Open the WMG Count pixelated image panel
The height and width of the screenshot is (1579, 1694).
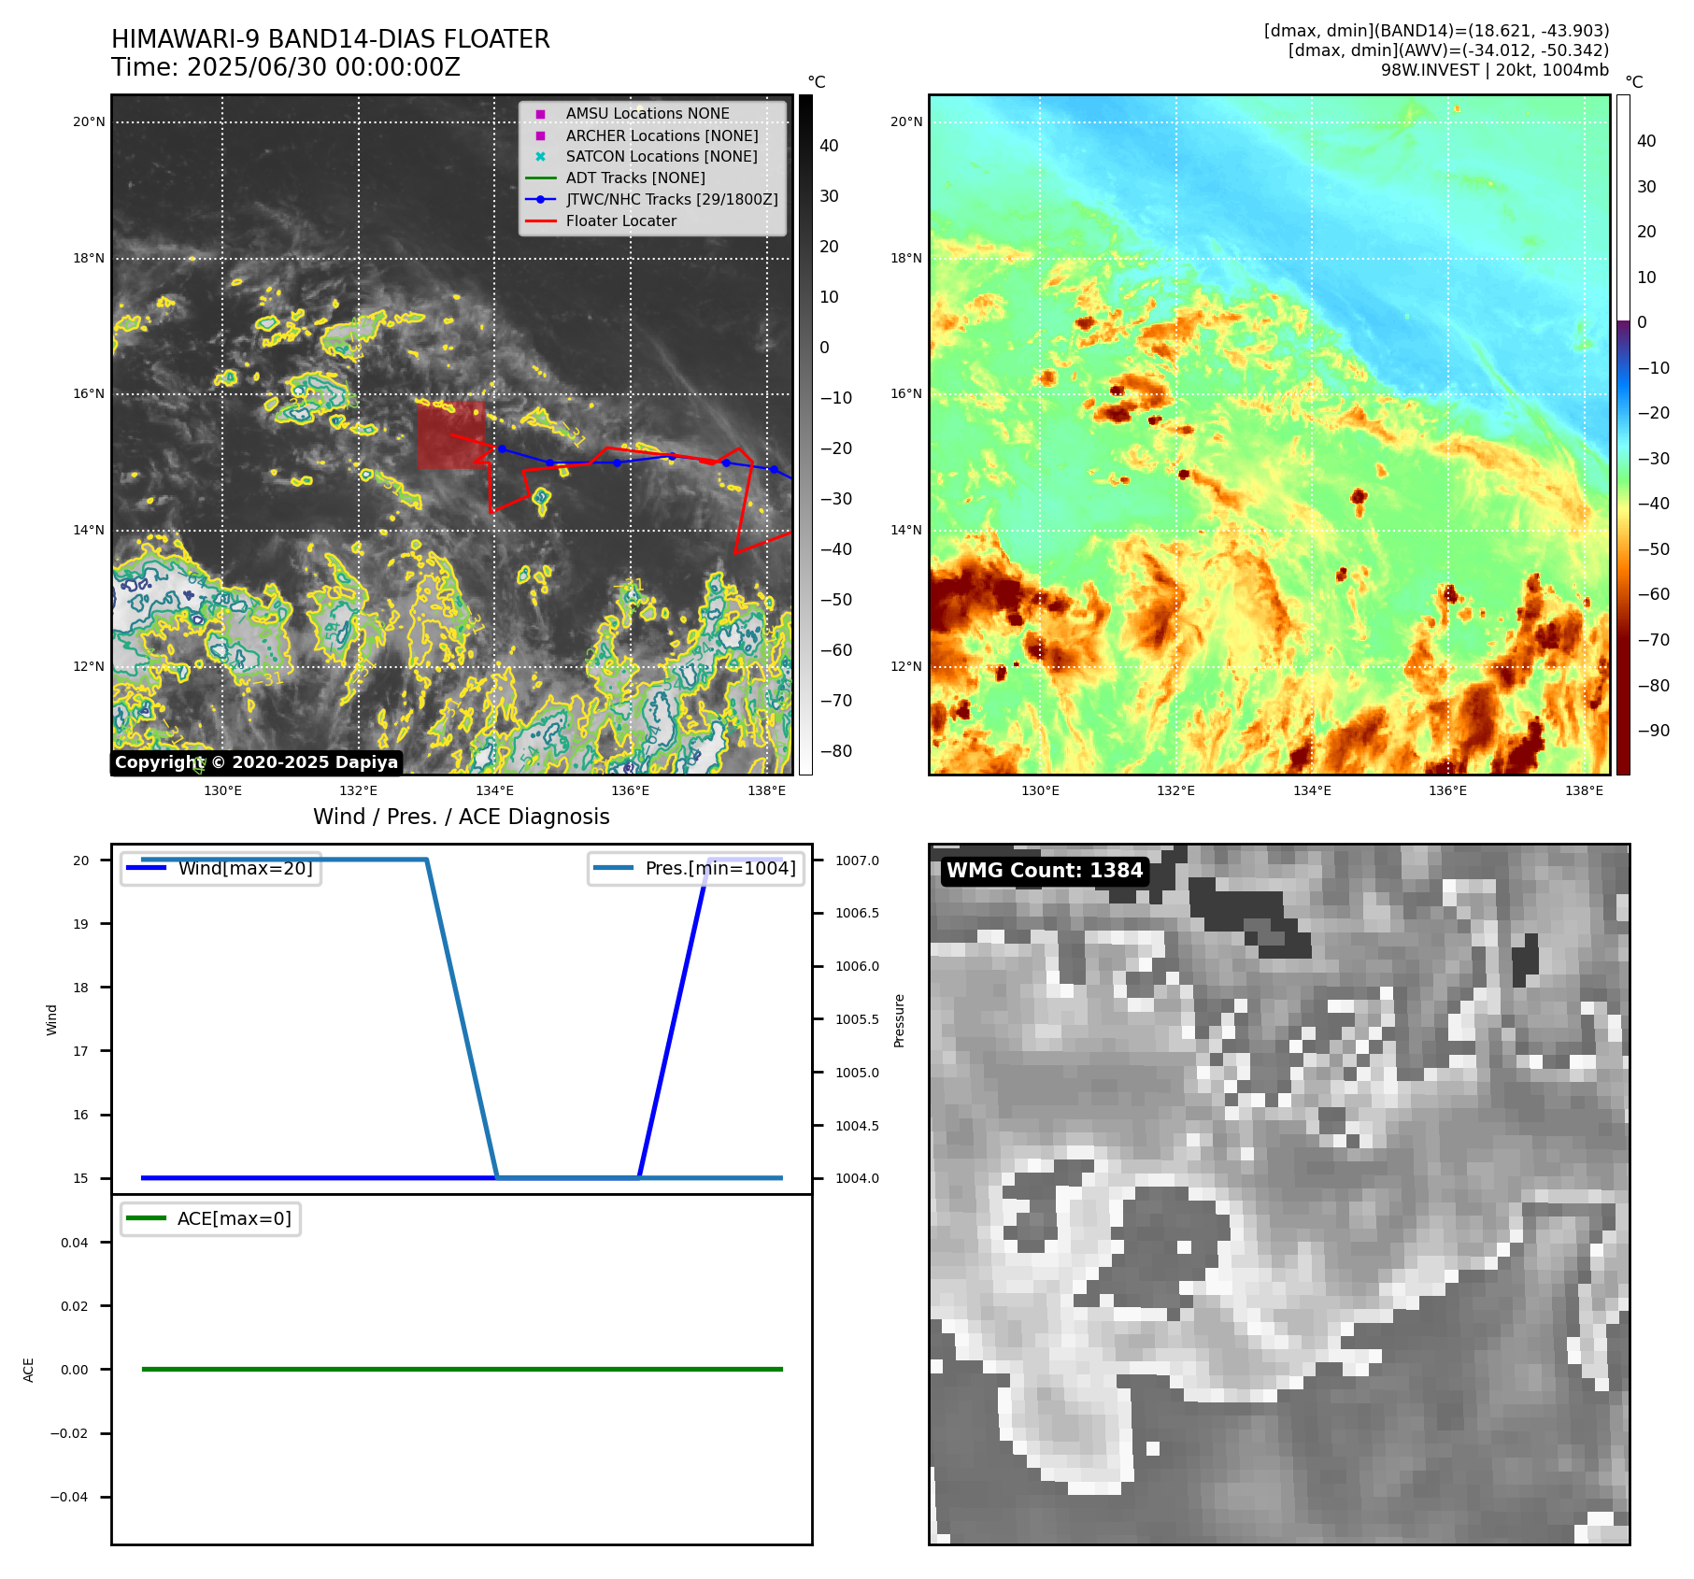pyautogui.click(x=1279, y=1194)
